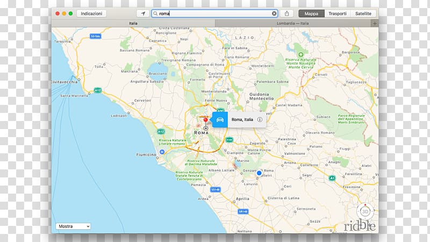Open the info icon next to Roma, Italia
Viewport: 430px width, 242px height.
[260, 119]
